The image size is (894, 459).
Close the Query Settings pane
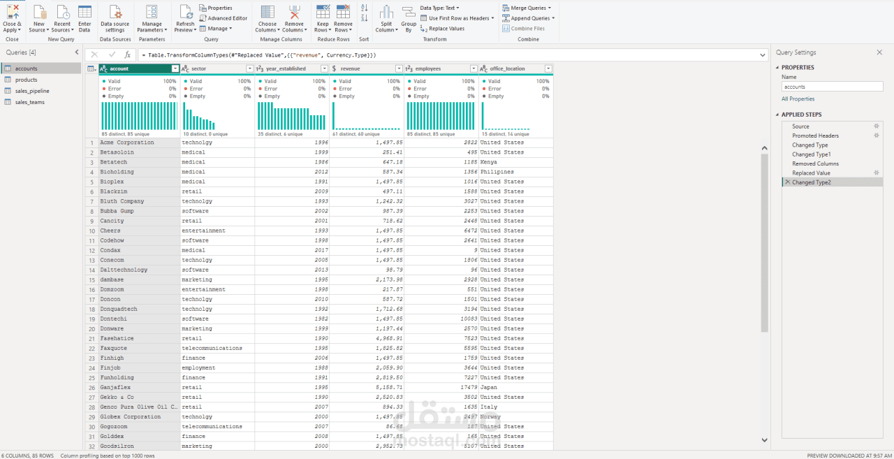(879, 52)
